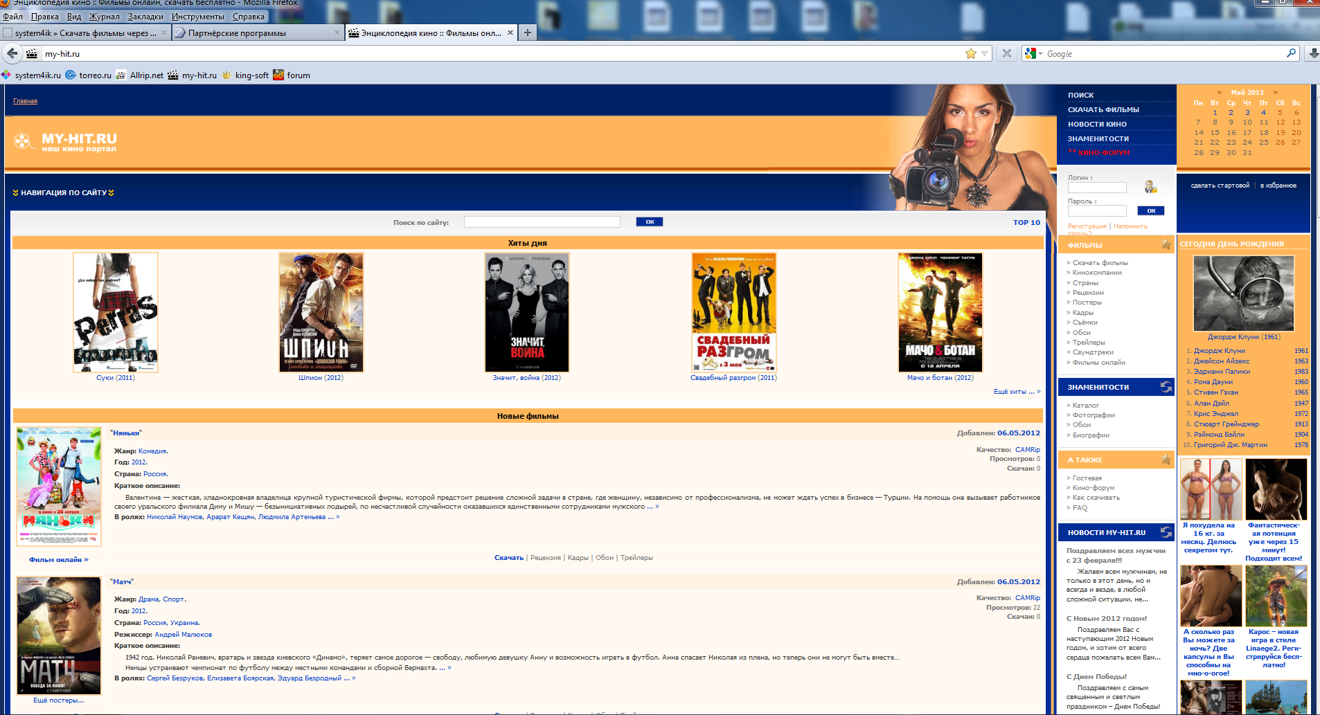Click the stop loading X icon
1320x715 pixels.
click(1007, 53)
